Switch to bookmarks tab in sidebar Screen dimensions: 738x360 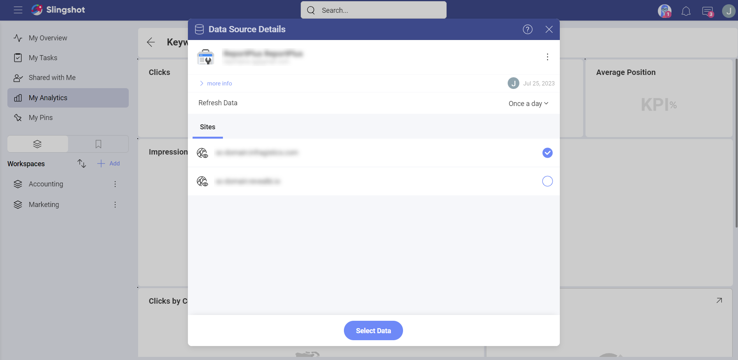tap(98, 144)
